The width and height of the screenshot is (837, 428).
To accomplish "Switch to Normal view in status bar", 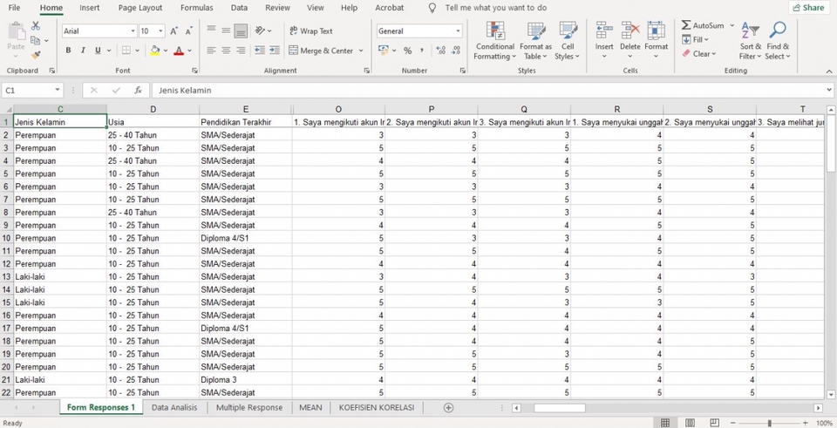I will point(665,423).
